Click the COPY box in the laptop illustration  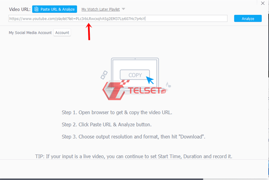(135, 75)
